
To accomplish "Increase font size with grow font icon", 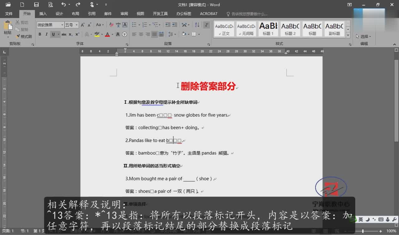I will 83,25.
